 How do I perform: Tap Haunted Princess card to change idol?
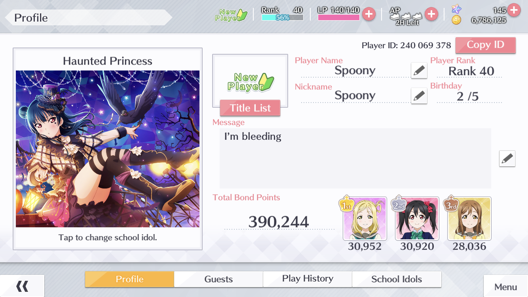point(108,149)
